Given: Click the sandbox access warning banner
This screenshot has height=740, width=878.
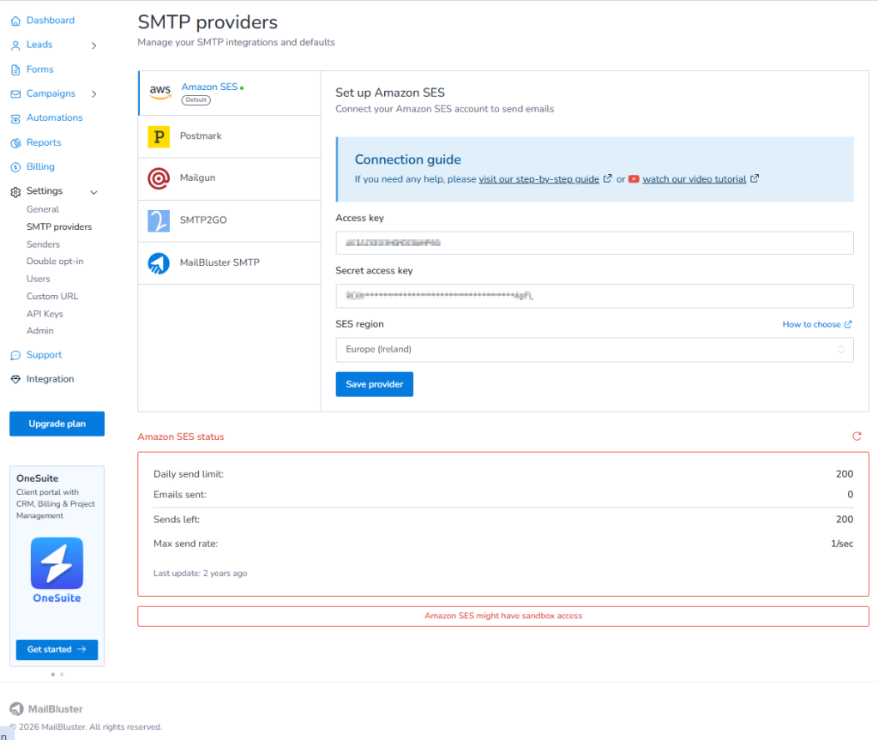Looking at the screenshot, I should pos(502,617).
